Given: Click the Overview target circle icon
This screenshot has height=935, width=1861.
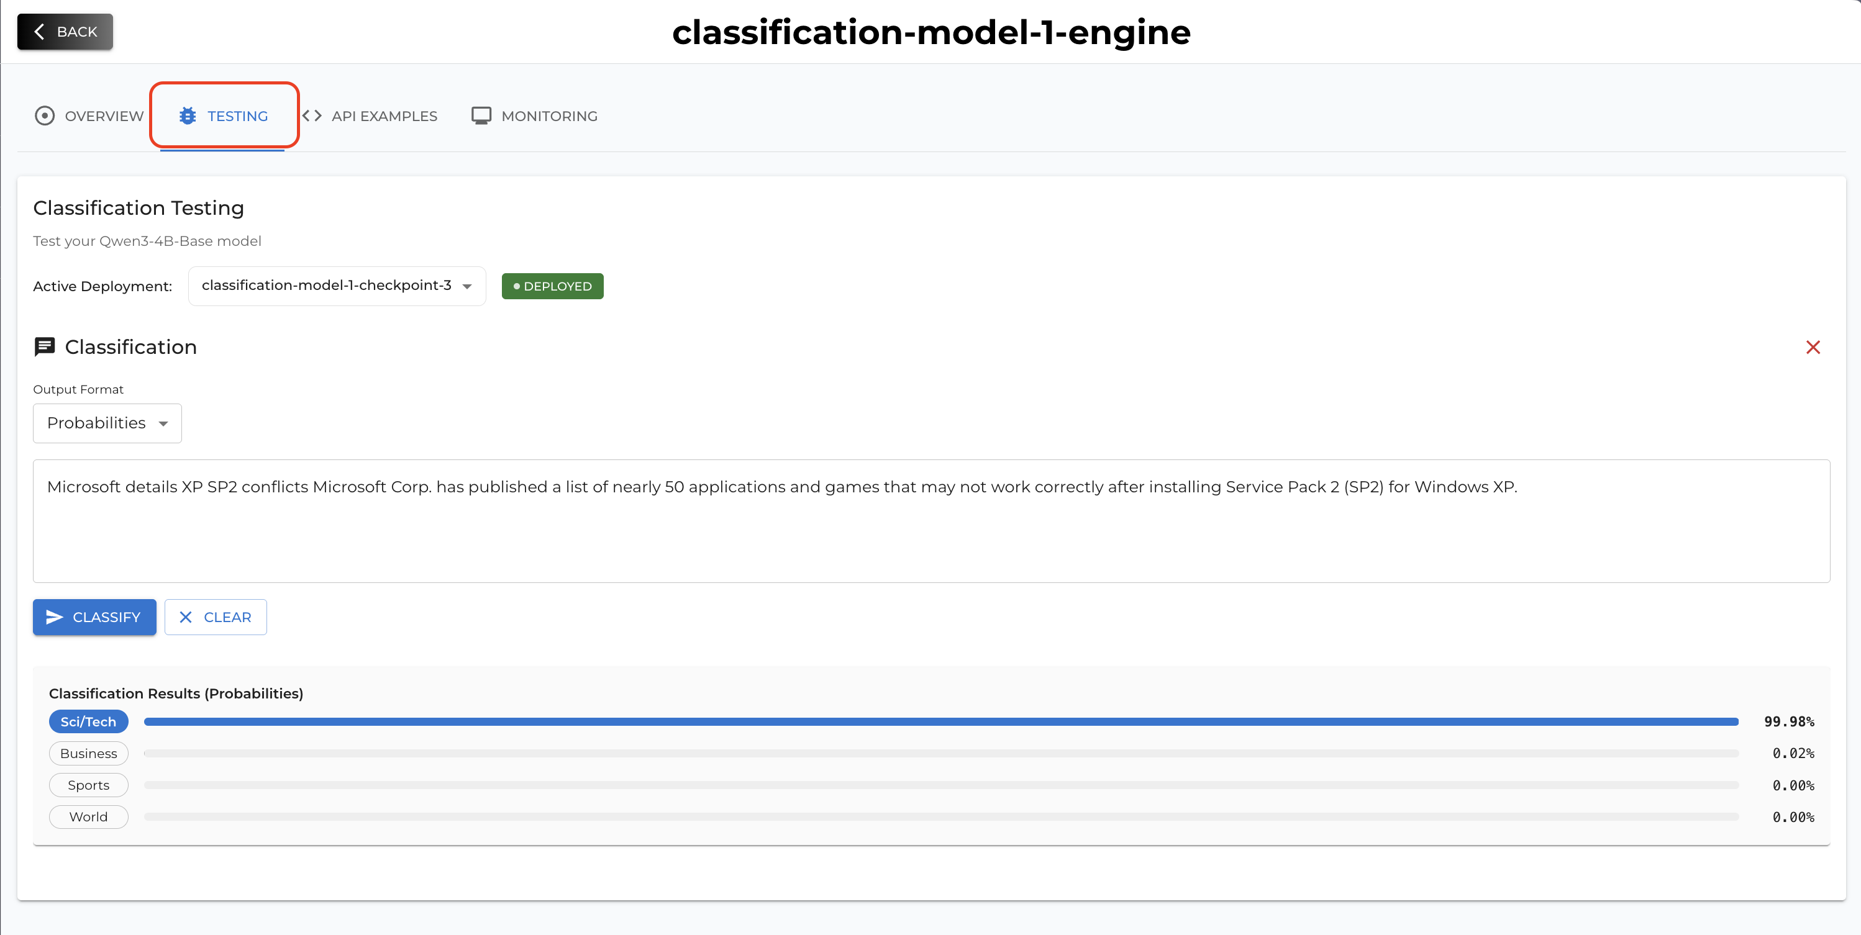Looking at the screenshot, I should pyautogui.click(x=45, y=115).
